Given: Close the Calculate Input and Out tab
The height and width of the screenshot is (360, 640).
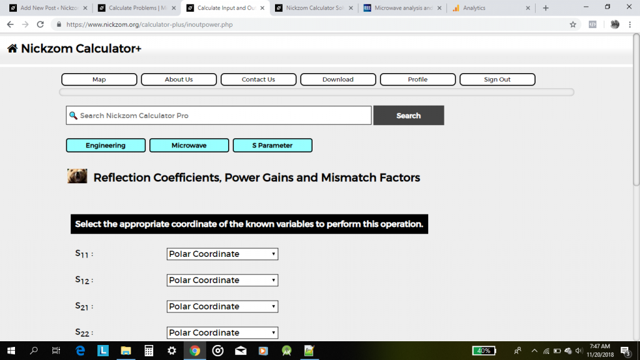Looking at the screenshot, I should click(x=262, y=7).
